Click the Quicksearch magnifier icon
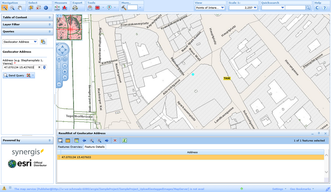The width and height of the screenshot is (331, 192). 307,7
